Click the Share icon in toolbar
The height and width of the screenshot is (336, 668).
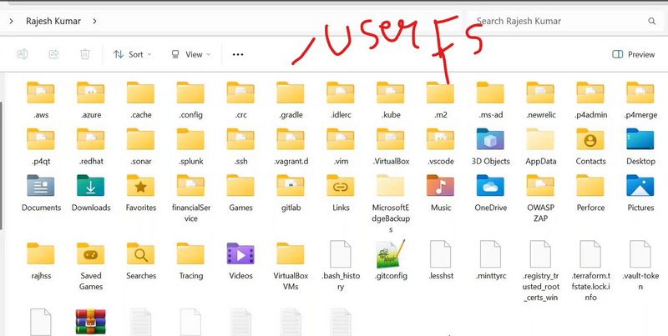pyautogui.click(x=53, y=54)
